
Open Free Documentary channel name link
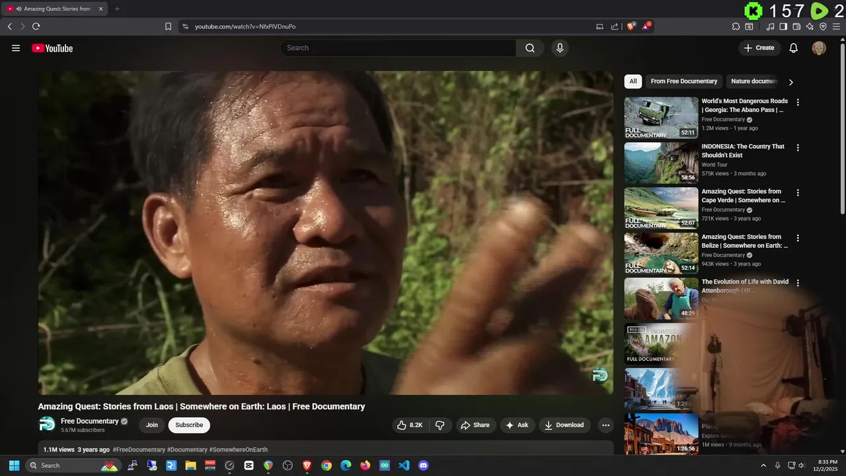click(x=90, y=421)
